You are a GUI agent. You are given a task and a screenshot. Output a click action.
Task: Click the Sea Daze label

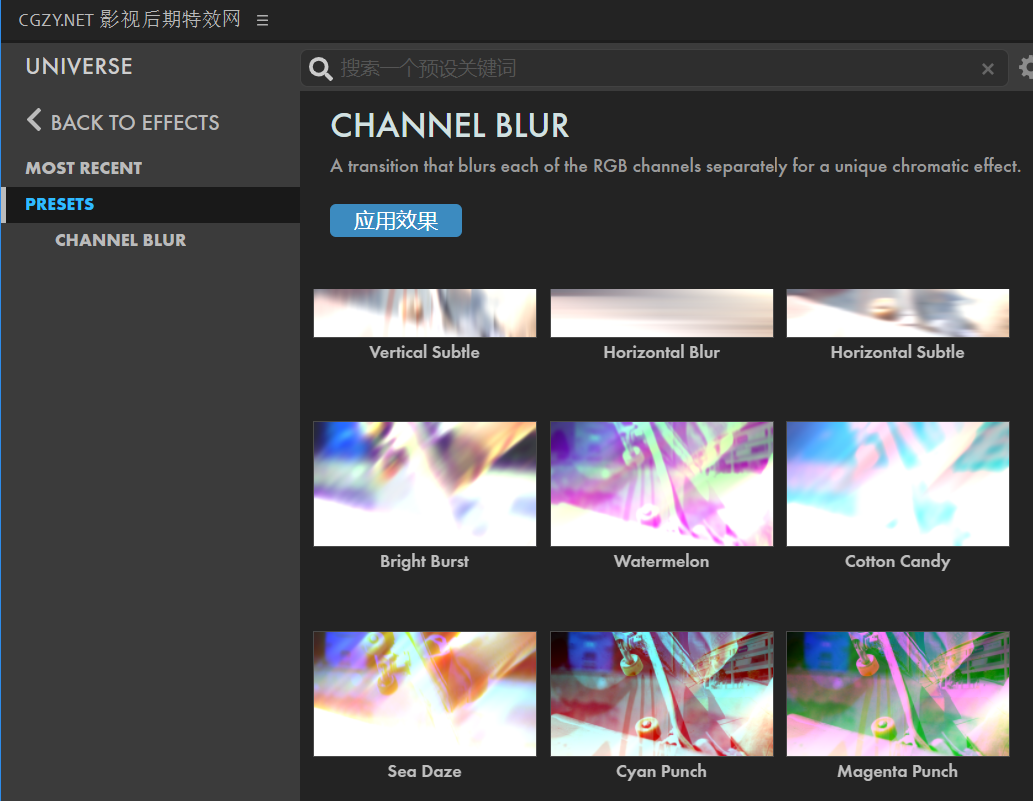click(x=425, y=771)
